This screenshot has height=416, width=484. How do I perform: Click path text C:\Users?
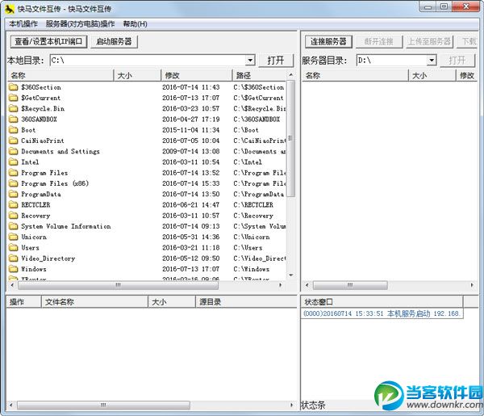click(248, 248)
